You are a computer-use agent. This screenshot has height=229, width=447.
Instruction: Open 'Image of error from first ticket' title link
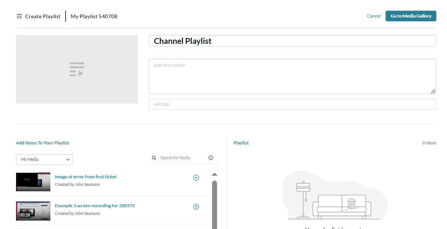86,176
